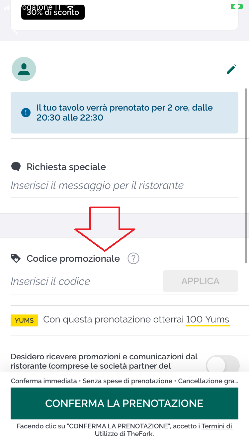
Task: Click the speech bubble icon
Action: pyautogui.click(x=16, y=167)
